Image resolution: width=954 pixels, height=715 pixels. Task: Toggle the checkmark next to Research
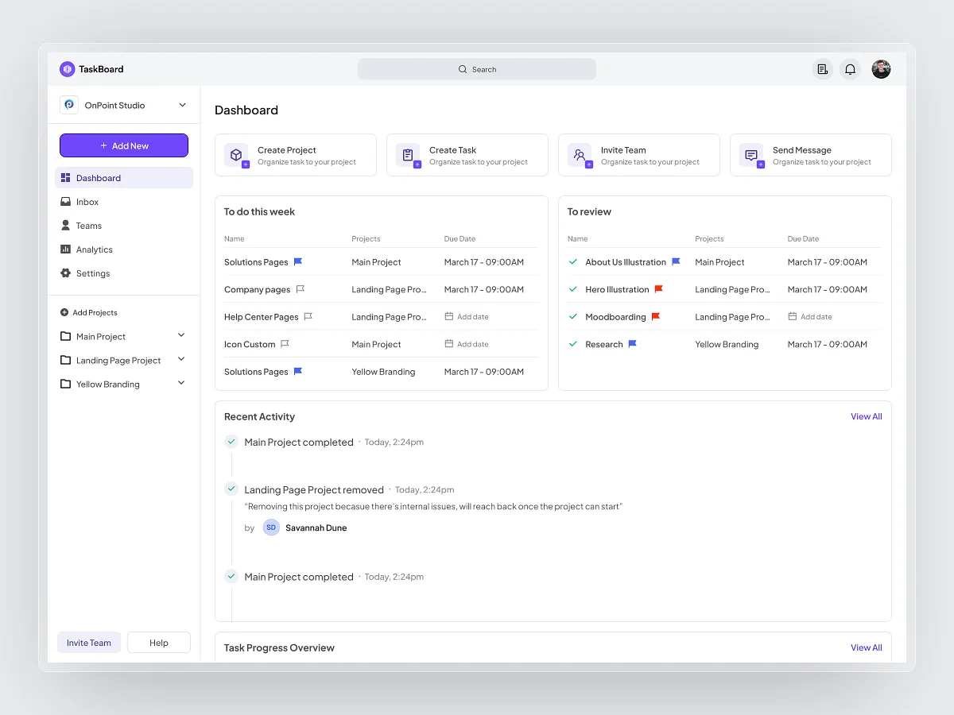573,343
